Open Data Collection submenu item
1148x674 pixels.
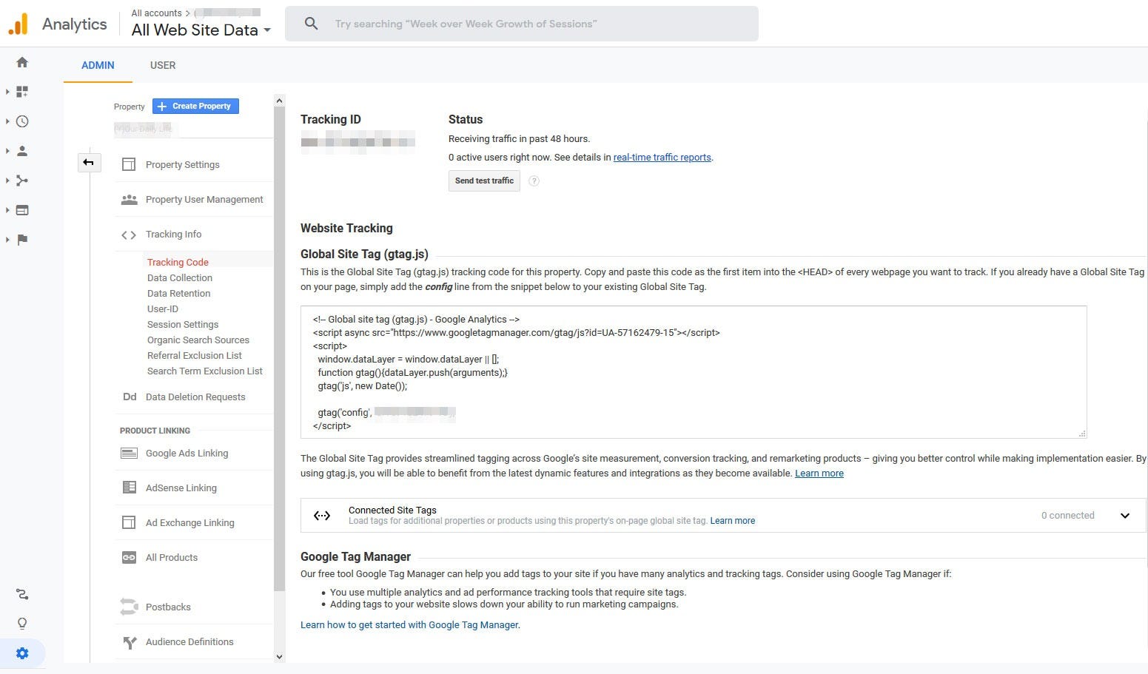tap(180, 277)
